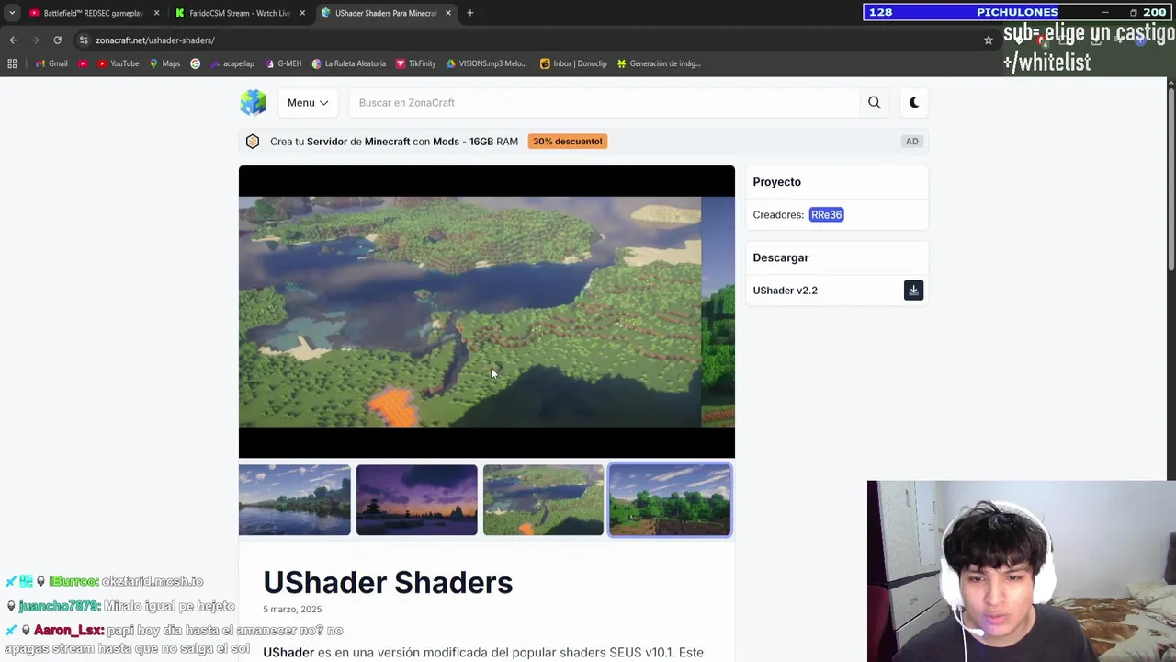Open the YouTube bookmark
This screenshot has width=1176, height=662.
119,63
